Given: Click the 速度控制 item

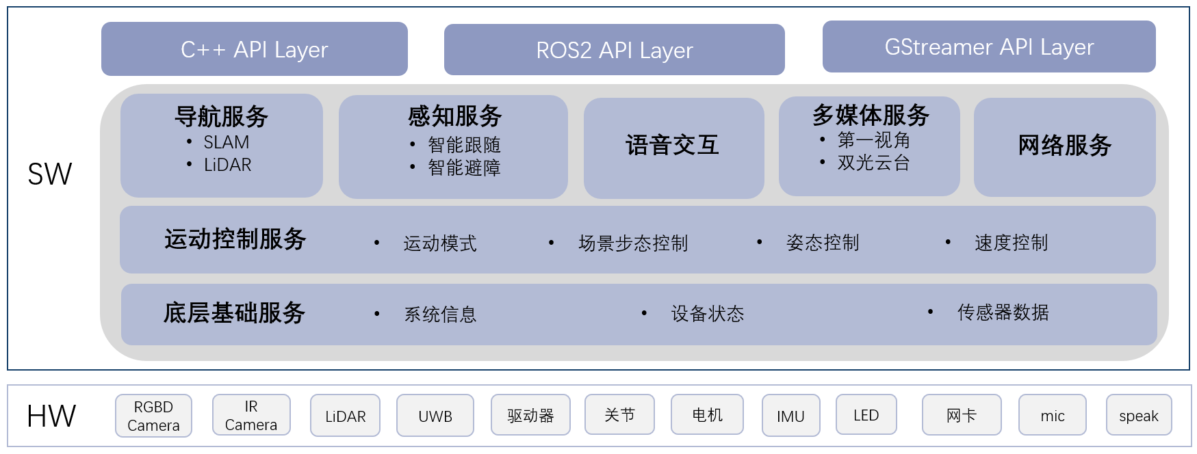Looking at the screenshot, I should (1011, 243).
